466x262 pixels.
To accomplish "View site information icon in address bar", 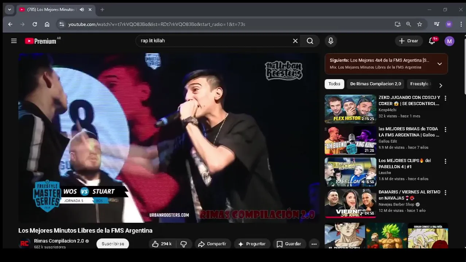I will coord(61,24).
